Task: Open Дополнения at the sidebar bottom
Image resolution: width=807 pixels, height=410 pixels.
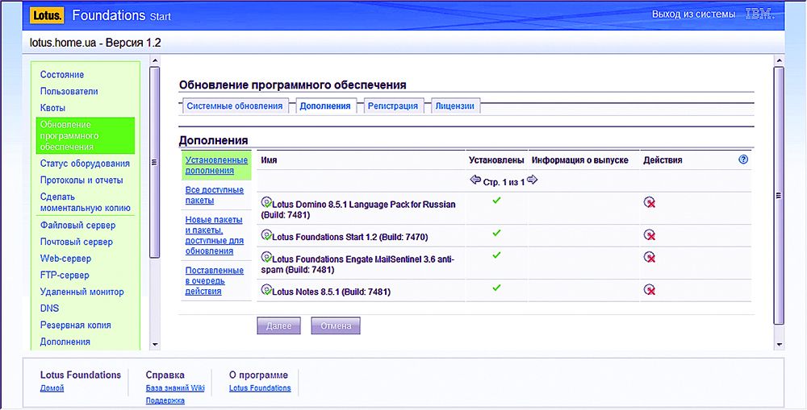Action: pos(65,342)
